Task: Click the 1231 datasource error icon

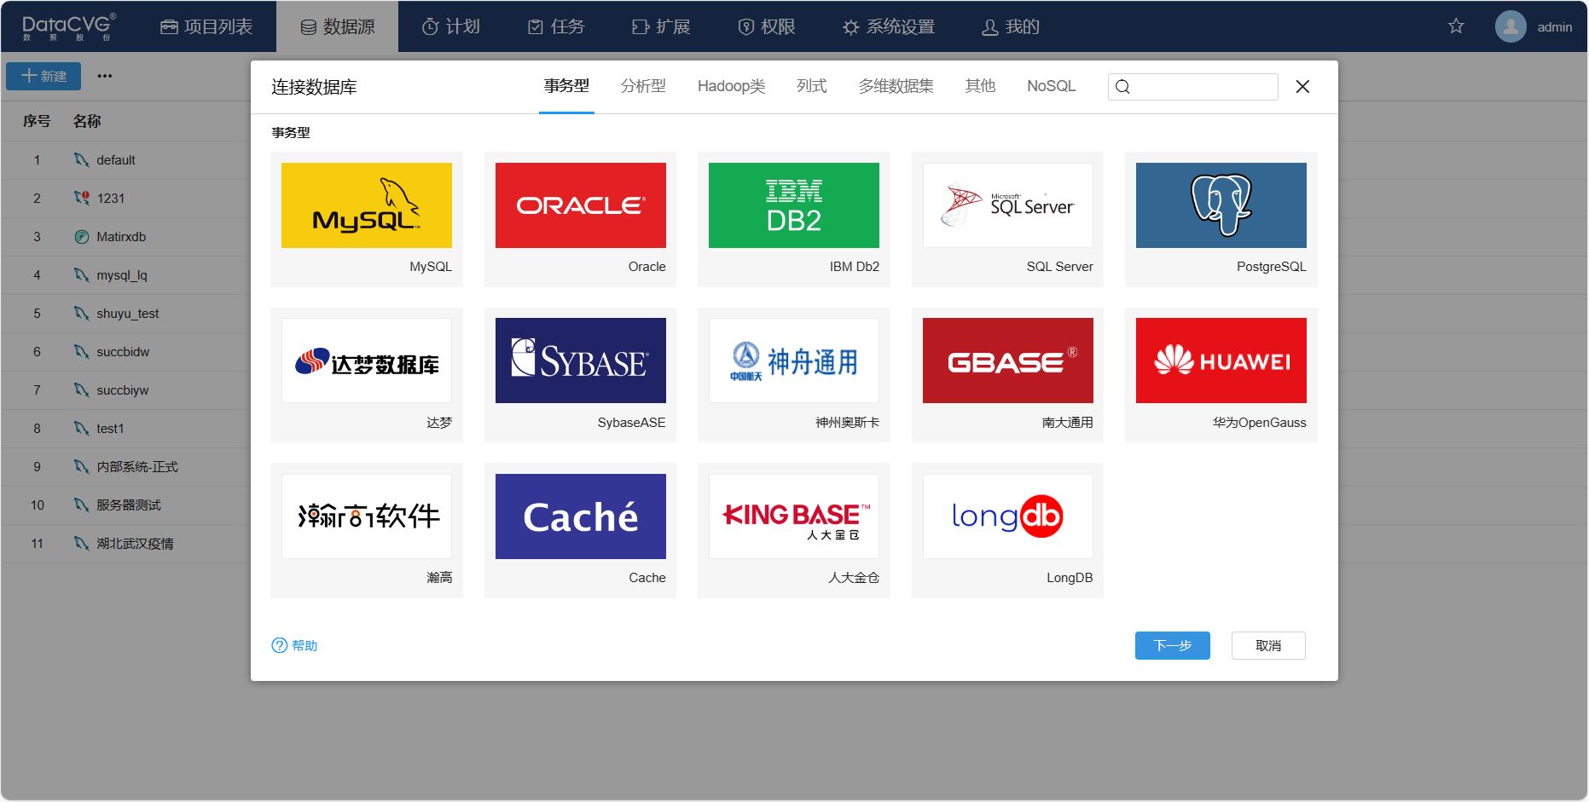Action: click(82, 199)
